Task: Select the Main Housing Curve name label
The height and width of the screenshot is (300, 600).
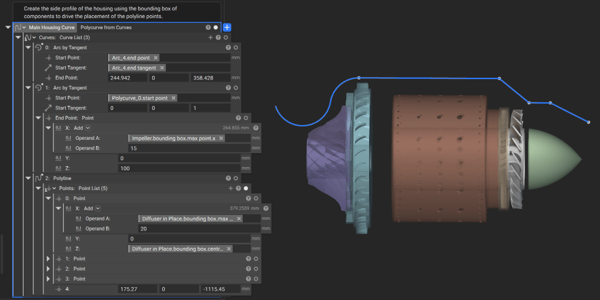Action: [52, 27]
